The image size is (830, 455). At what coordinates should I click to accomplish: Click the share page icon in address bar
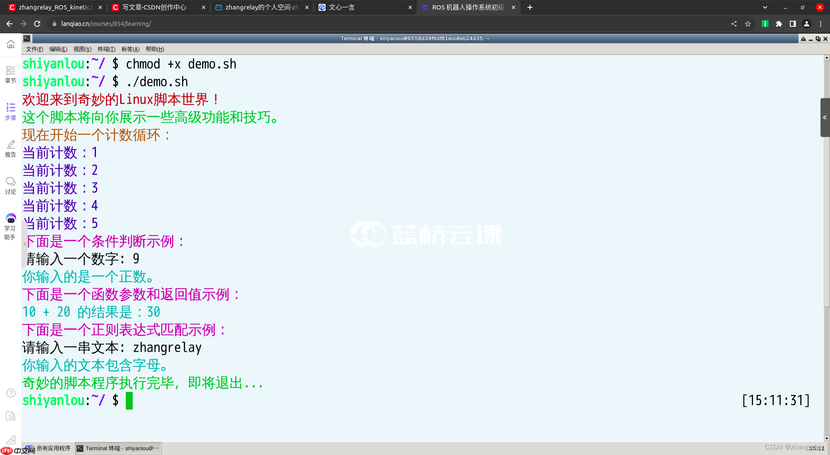click(x=734, y=24)
